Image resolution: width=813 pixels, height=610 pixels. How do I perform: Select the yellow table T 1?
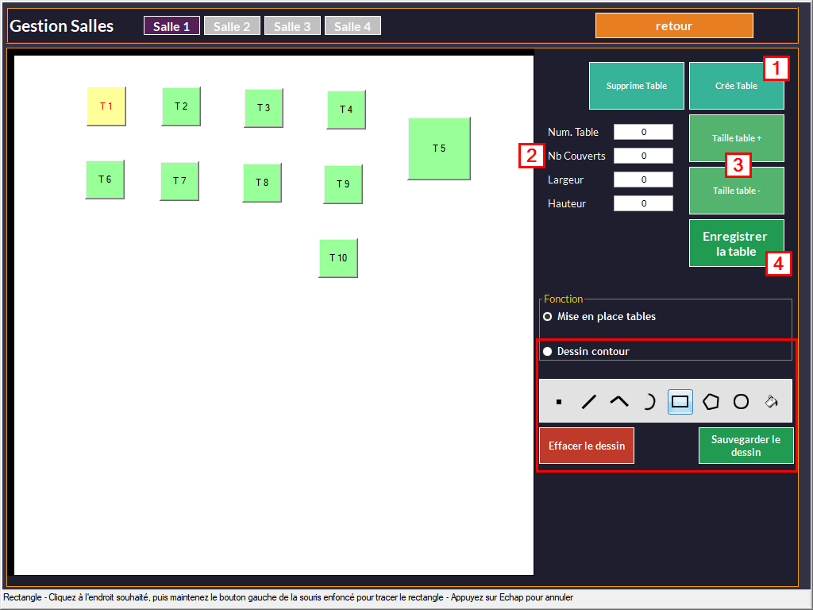click(x=106, y=106)
